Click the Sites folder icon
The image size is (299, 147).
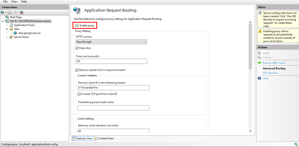pos(11,29)
